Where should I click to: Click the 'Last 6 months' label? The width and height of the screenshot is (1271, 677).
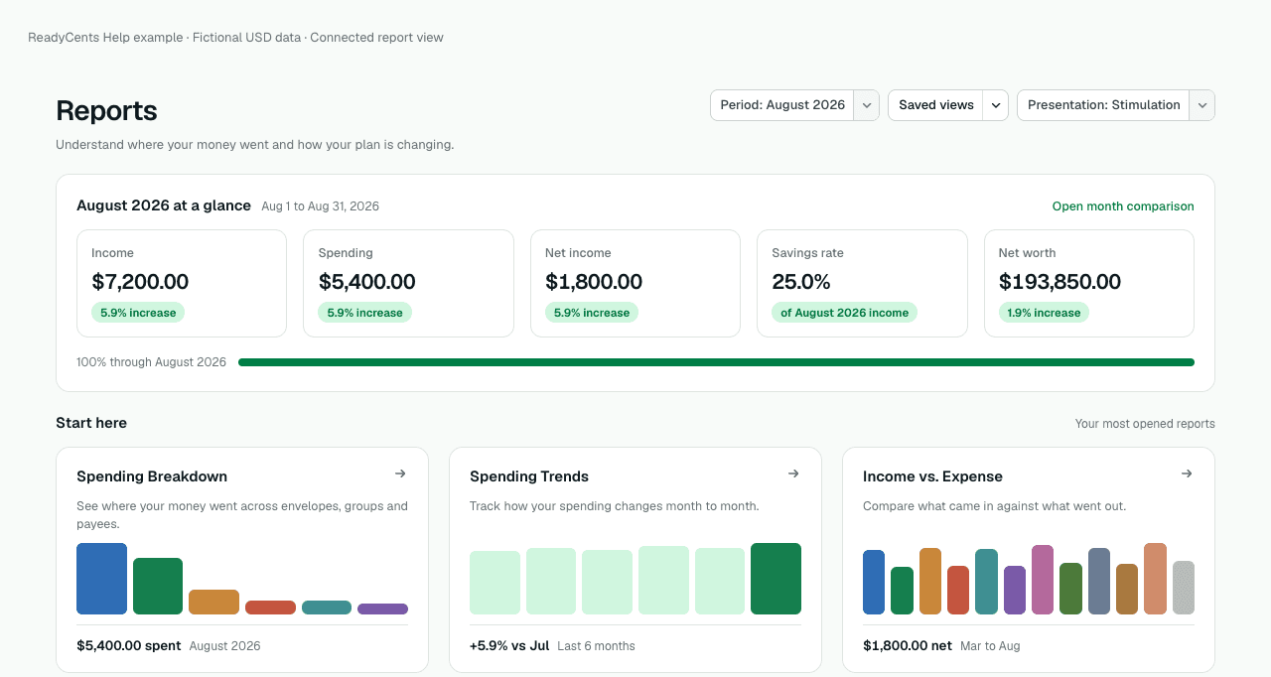[x=596, y=646]
